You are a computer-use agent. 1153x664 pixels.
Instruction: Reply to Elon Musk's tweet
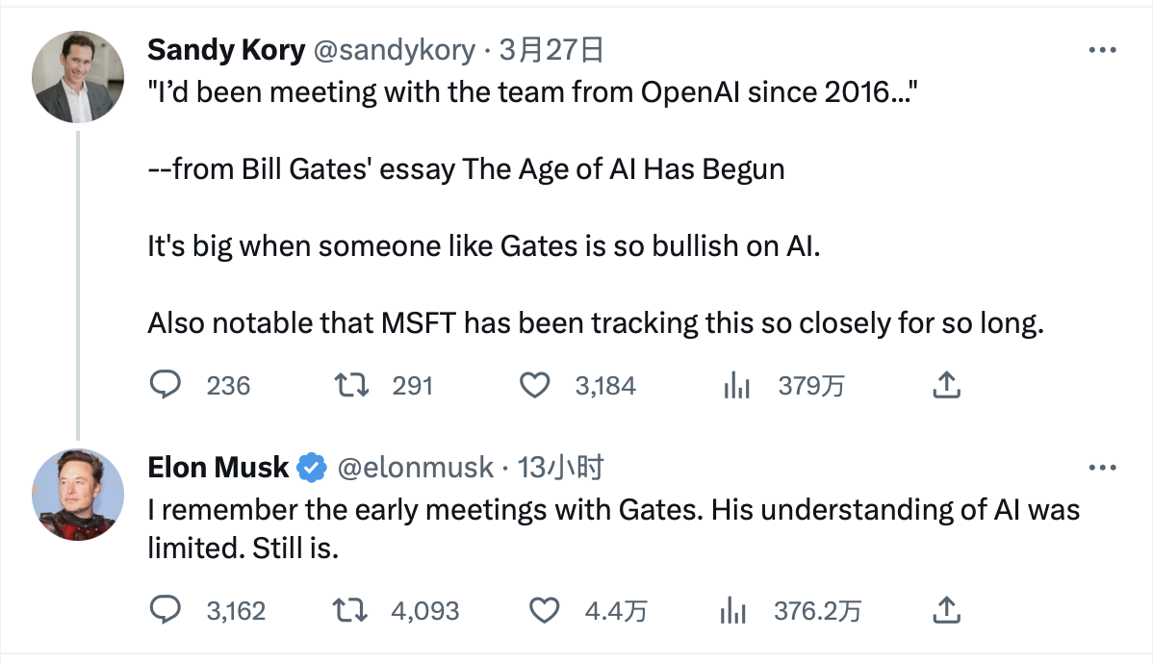tap(167, 610)
